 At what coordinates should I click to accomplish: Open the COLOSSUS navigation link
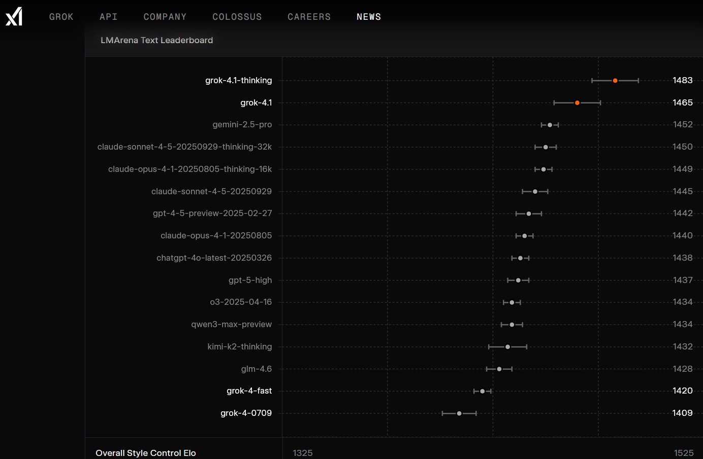(x=237, y=17)
